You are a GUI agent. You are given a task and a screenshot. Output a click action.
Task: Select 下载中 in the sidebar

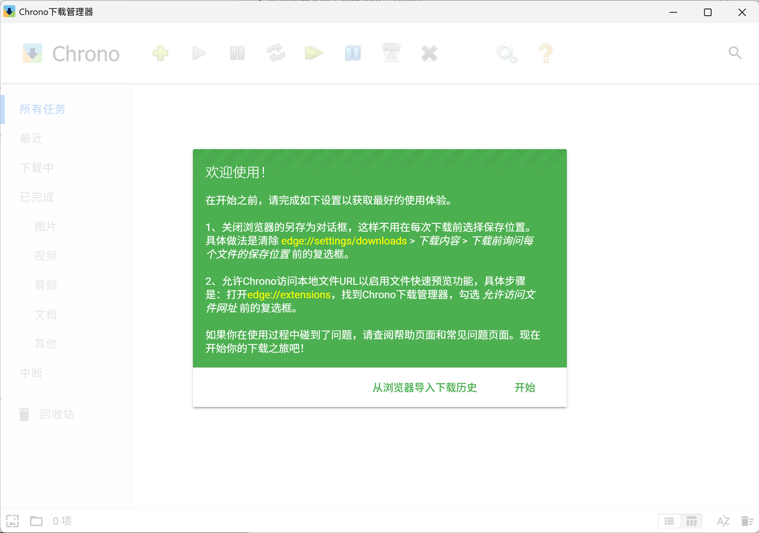pyautogui.click(x=37, y=168)
